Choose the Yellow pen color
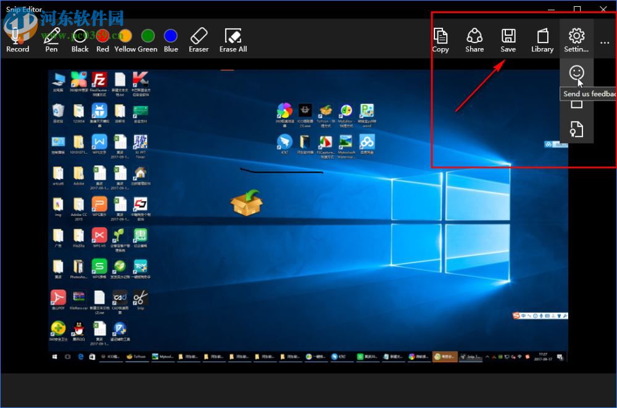Viewport: 617px width, 408px height. click(125, 40)
